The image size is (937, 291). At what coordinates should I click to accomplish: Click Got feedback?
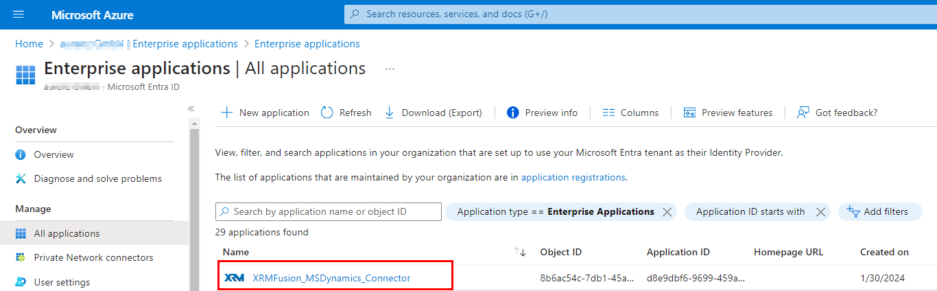[837, 113]
